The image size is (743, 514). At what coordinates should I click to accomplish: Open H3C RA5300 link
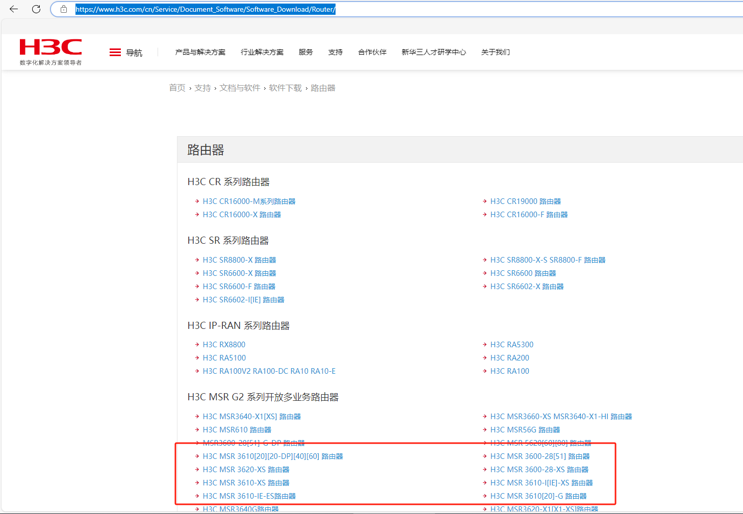click(x=512, y=345)
